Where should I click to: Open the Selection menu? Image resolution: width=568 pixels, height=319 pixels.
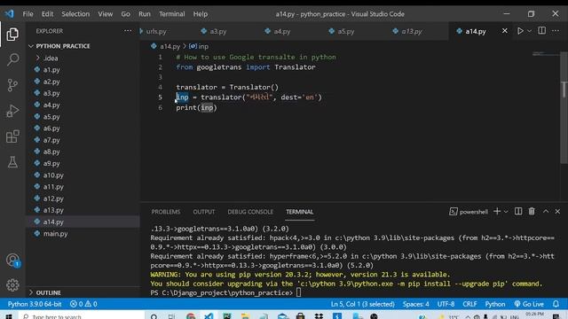click(x=75, y=14)
